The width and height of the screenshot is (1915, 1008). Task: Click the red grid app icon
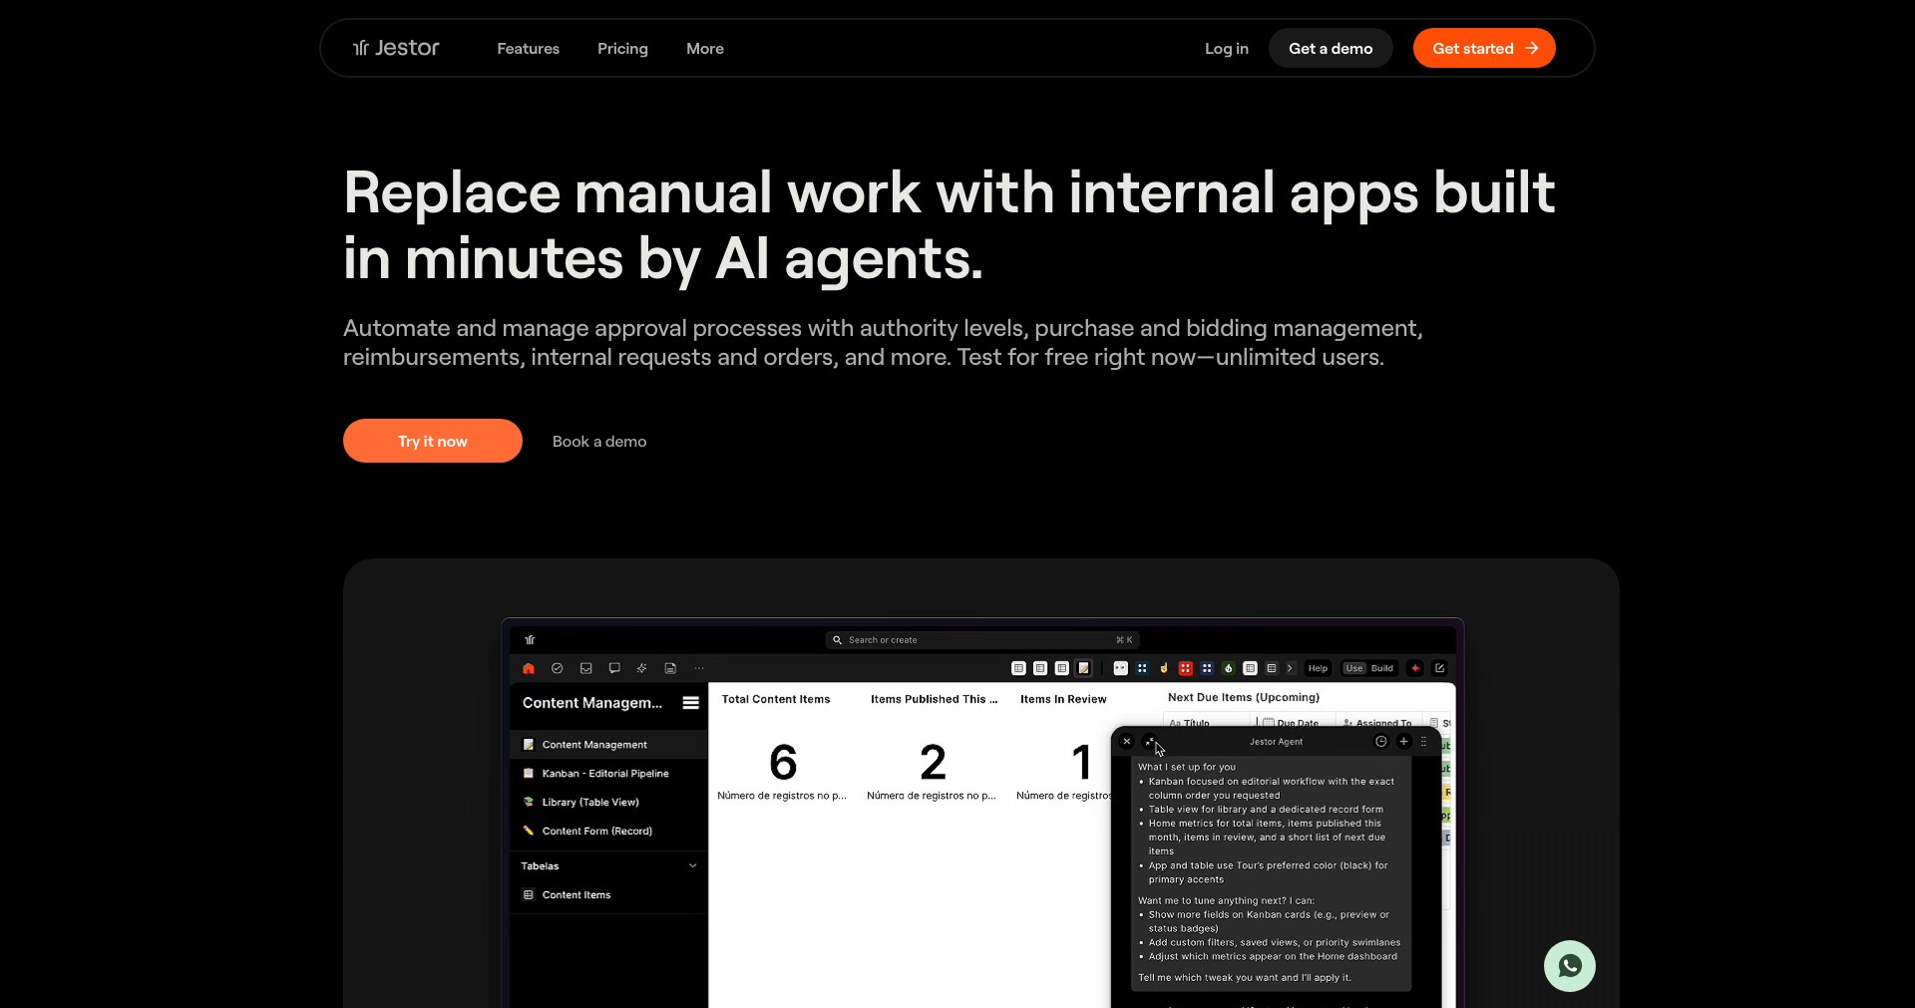coord(1186,668)
